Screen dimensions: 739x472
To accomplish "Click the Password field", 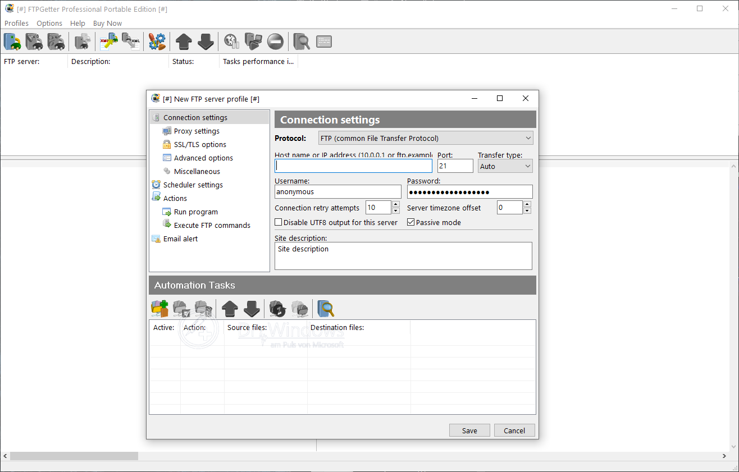I will coord(469,191).
